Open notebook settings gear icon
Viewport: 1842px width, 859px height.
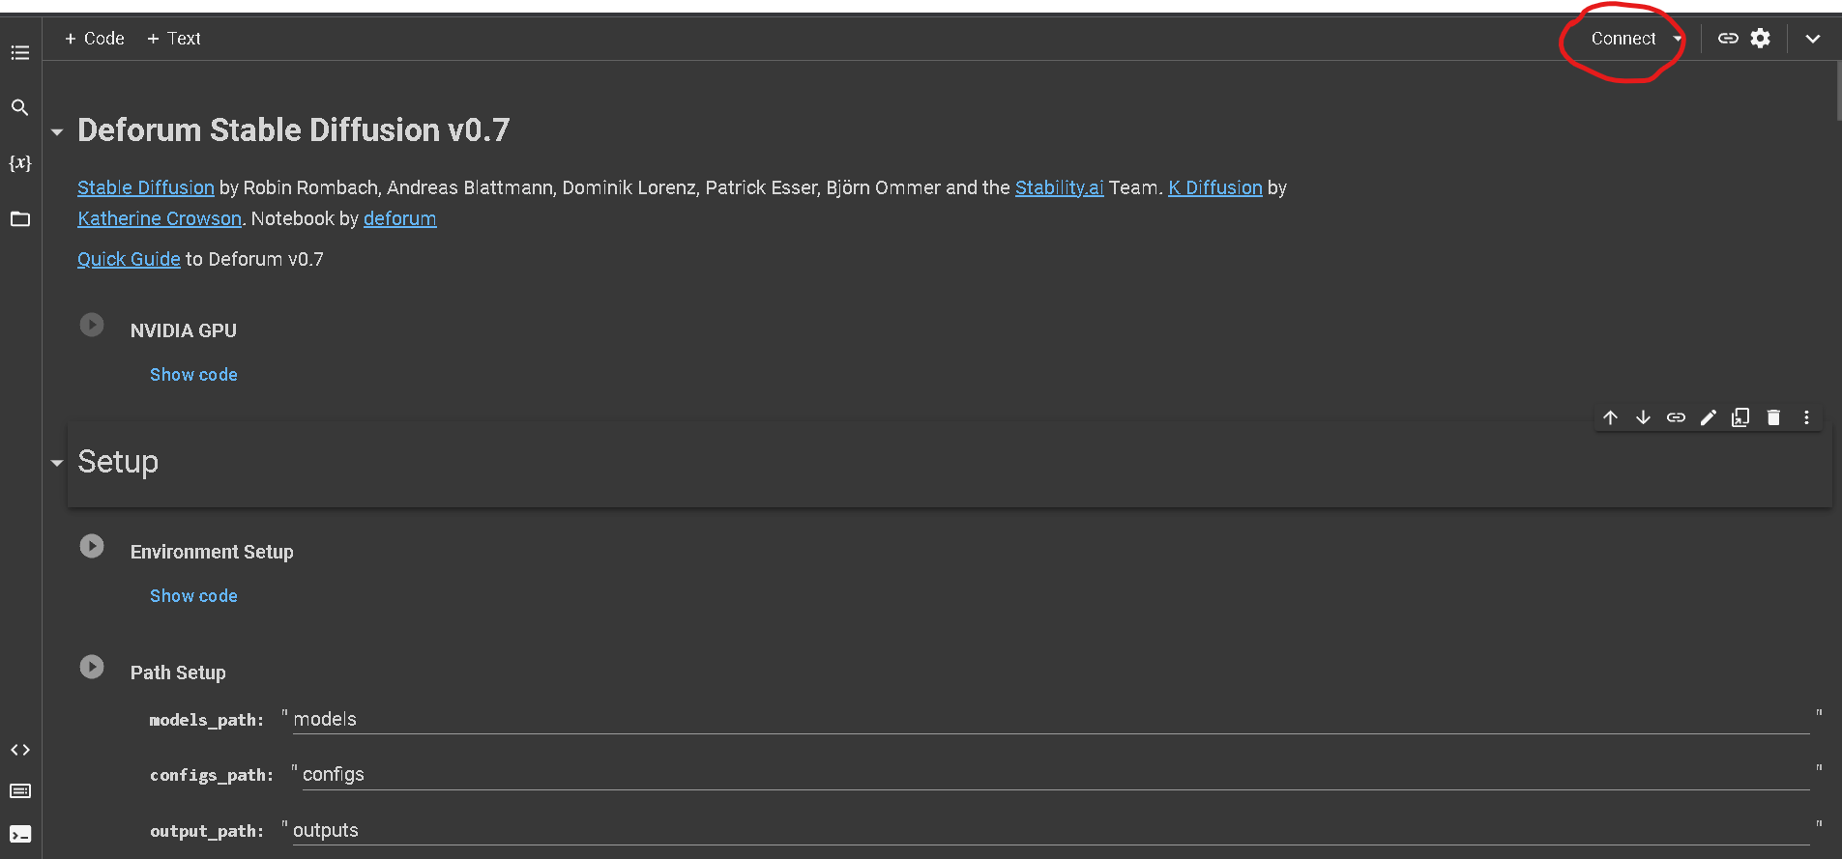[x=1761, y=39]
